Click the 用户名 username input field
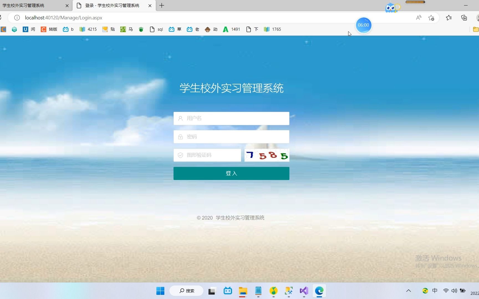The width and height of the screenshot is (479, 299). click(231, 118)
